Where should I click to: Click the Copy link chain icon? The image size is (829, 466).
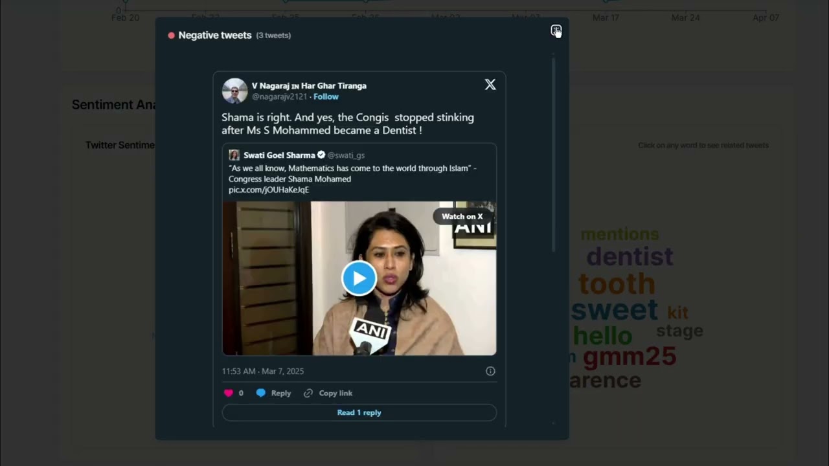[308, 393]
